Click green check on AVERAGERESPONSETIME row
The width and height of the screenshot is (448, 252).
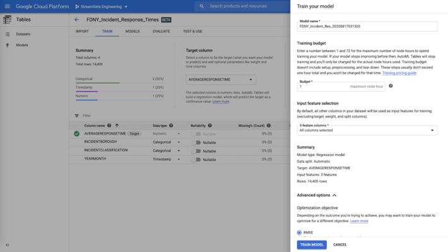coord(76,134)
